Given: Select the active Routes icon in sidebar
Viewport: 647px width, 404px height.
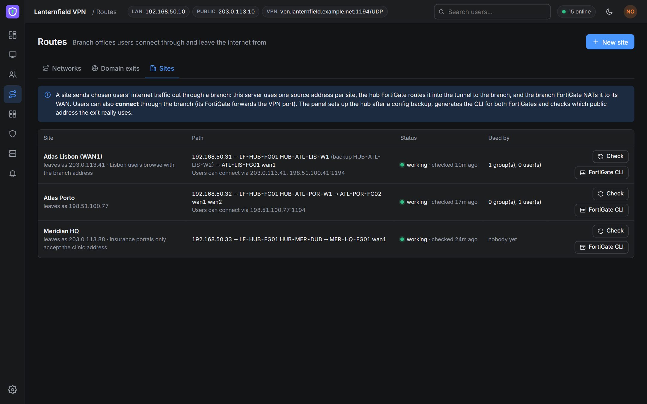Looking at the screenshot, I should pyautogui.click(x=12, y=94).
